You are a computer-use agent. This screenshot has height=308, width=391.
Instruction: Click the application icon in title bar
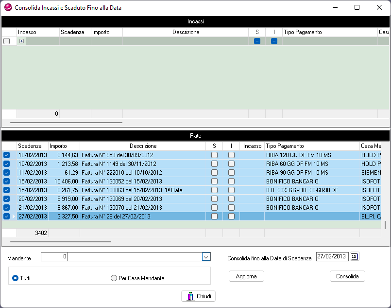coord(8,7)
